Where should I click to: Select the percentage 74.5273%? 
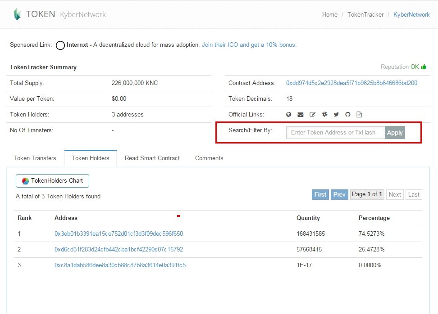point(371,233)
